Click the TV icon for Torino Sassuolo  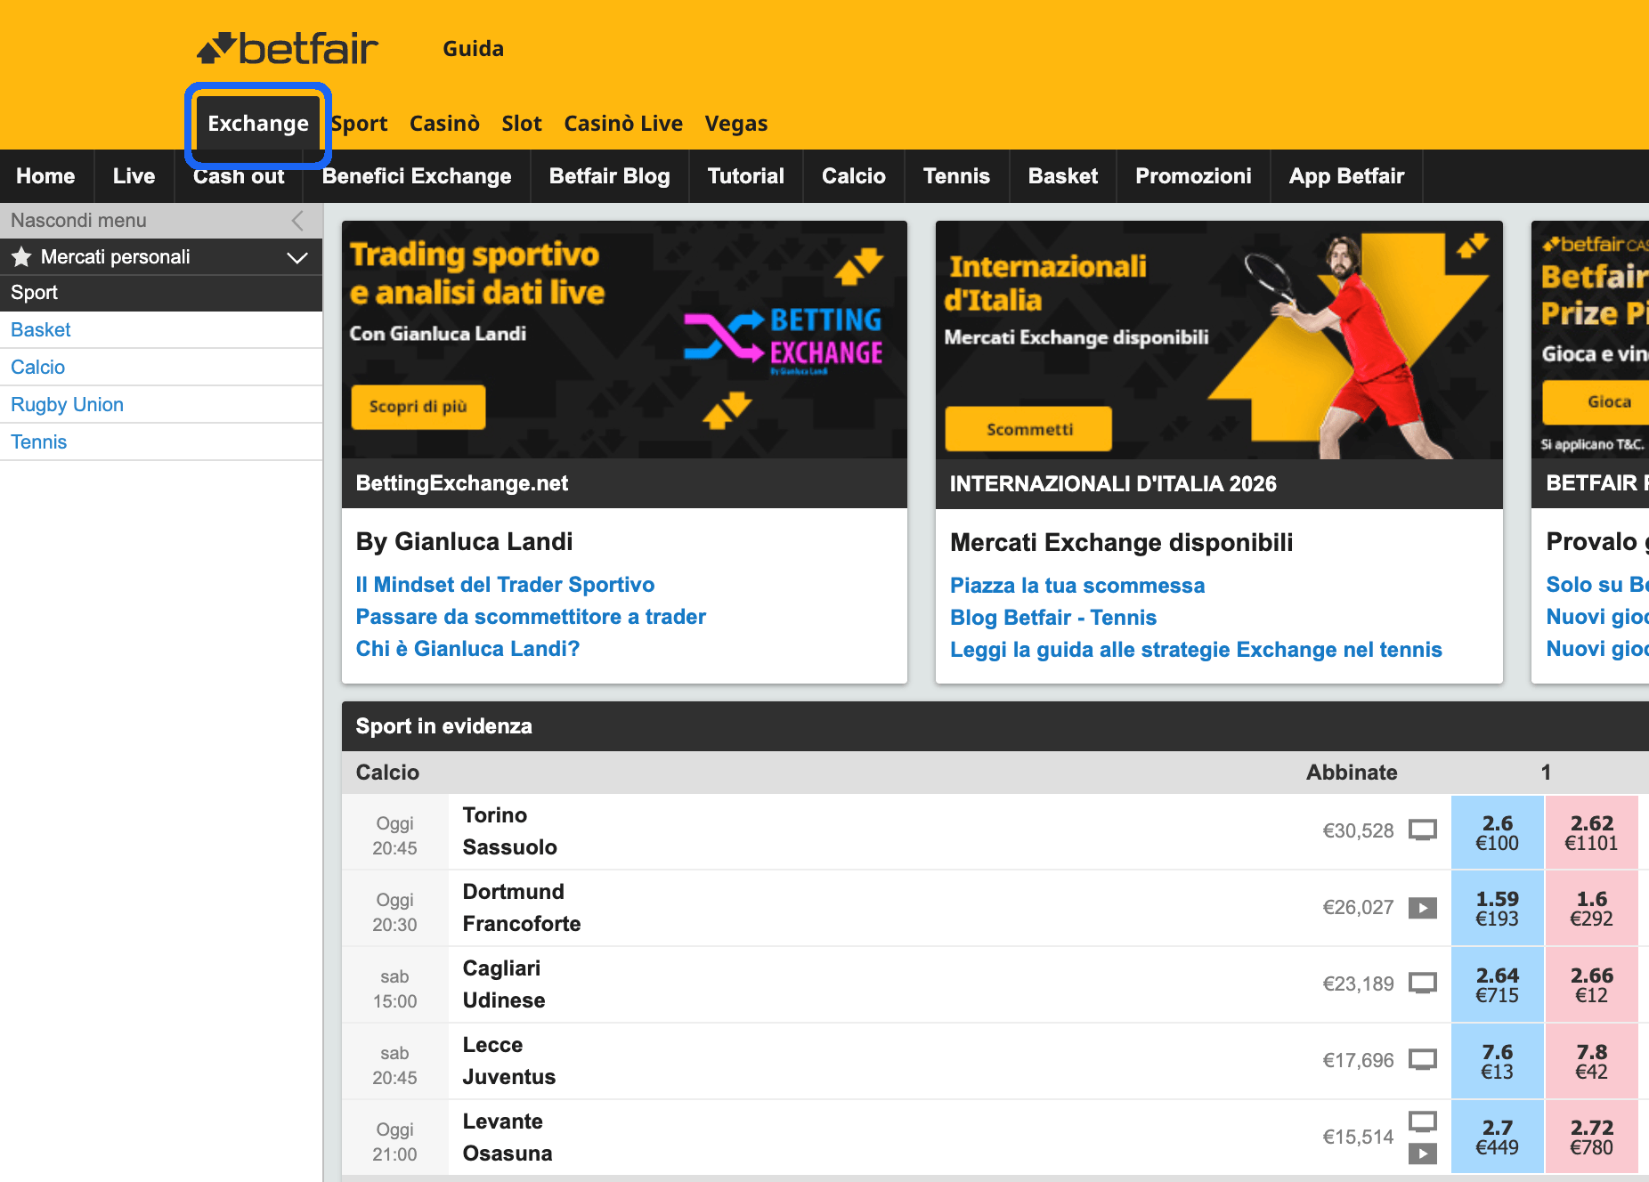[x=1422, y=830]
